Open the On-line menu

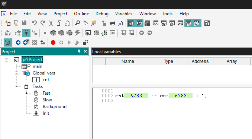[81, 14]
